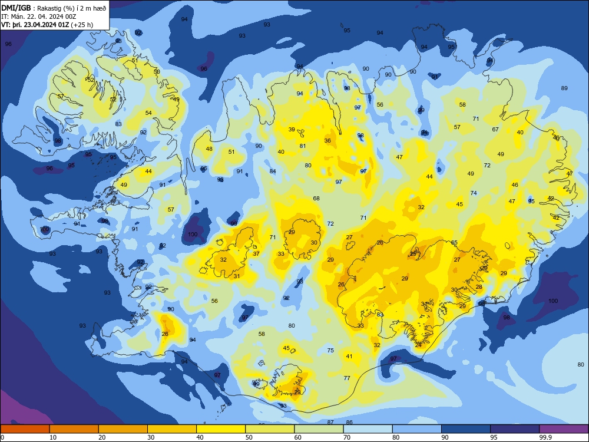Click the 95–99.9 indigo legend swatch

[515, 429]
